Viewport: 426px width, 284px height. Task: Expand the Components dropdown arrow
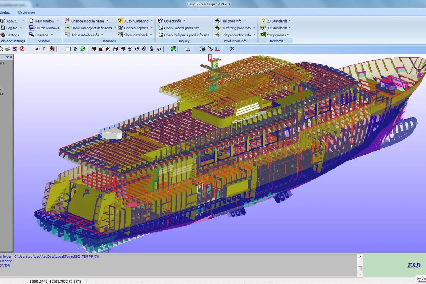click(x=288, y=35)
